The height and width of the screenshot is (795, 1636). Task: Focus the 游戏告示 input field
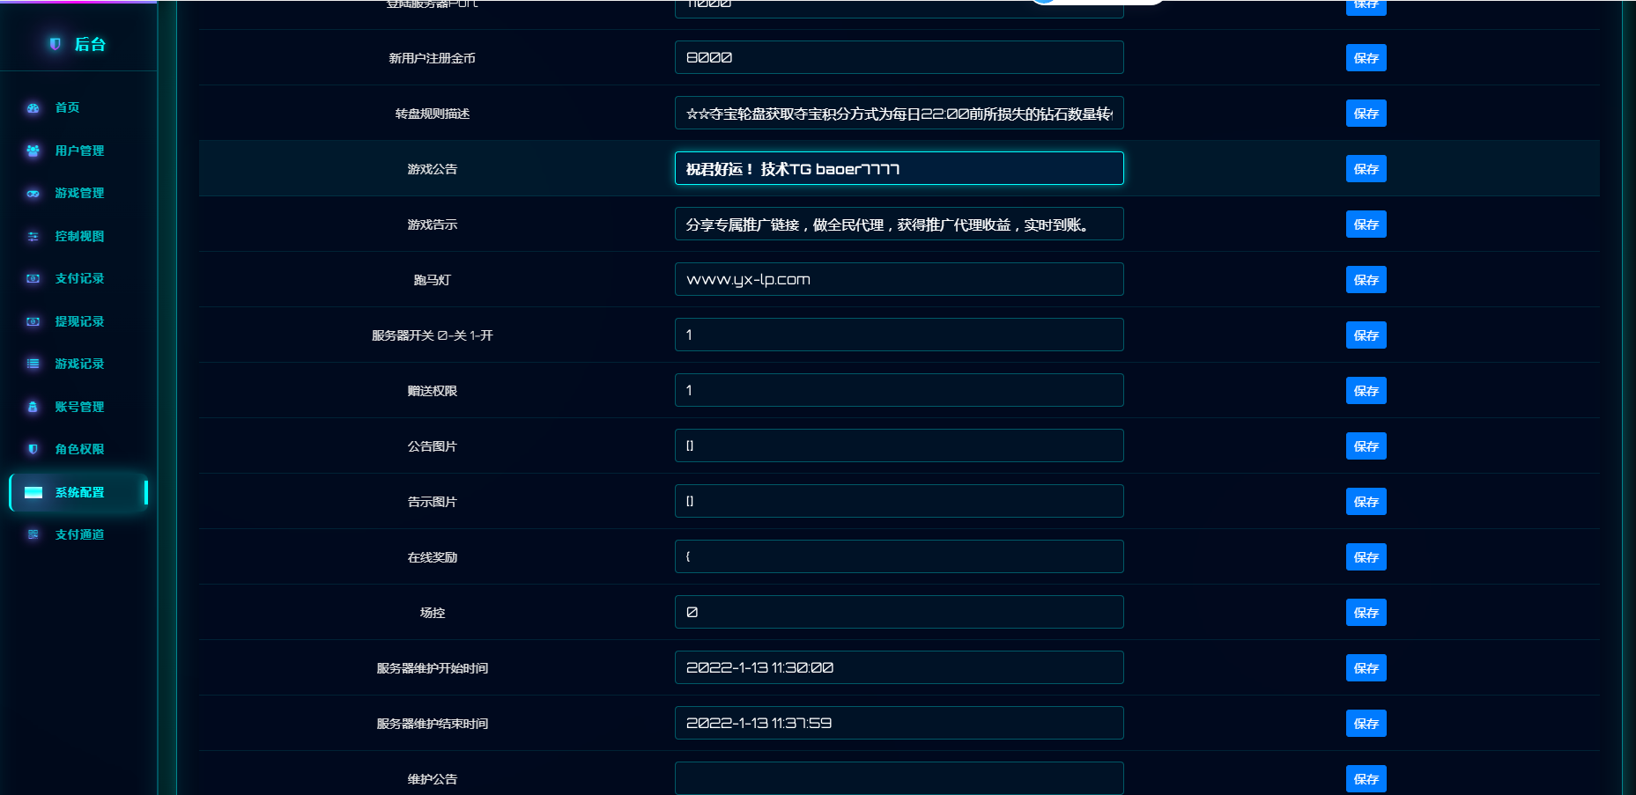pyautogui.click(x=899, y=224)
